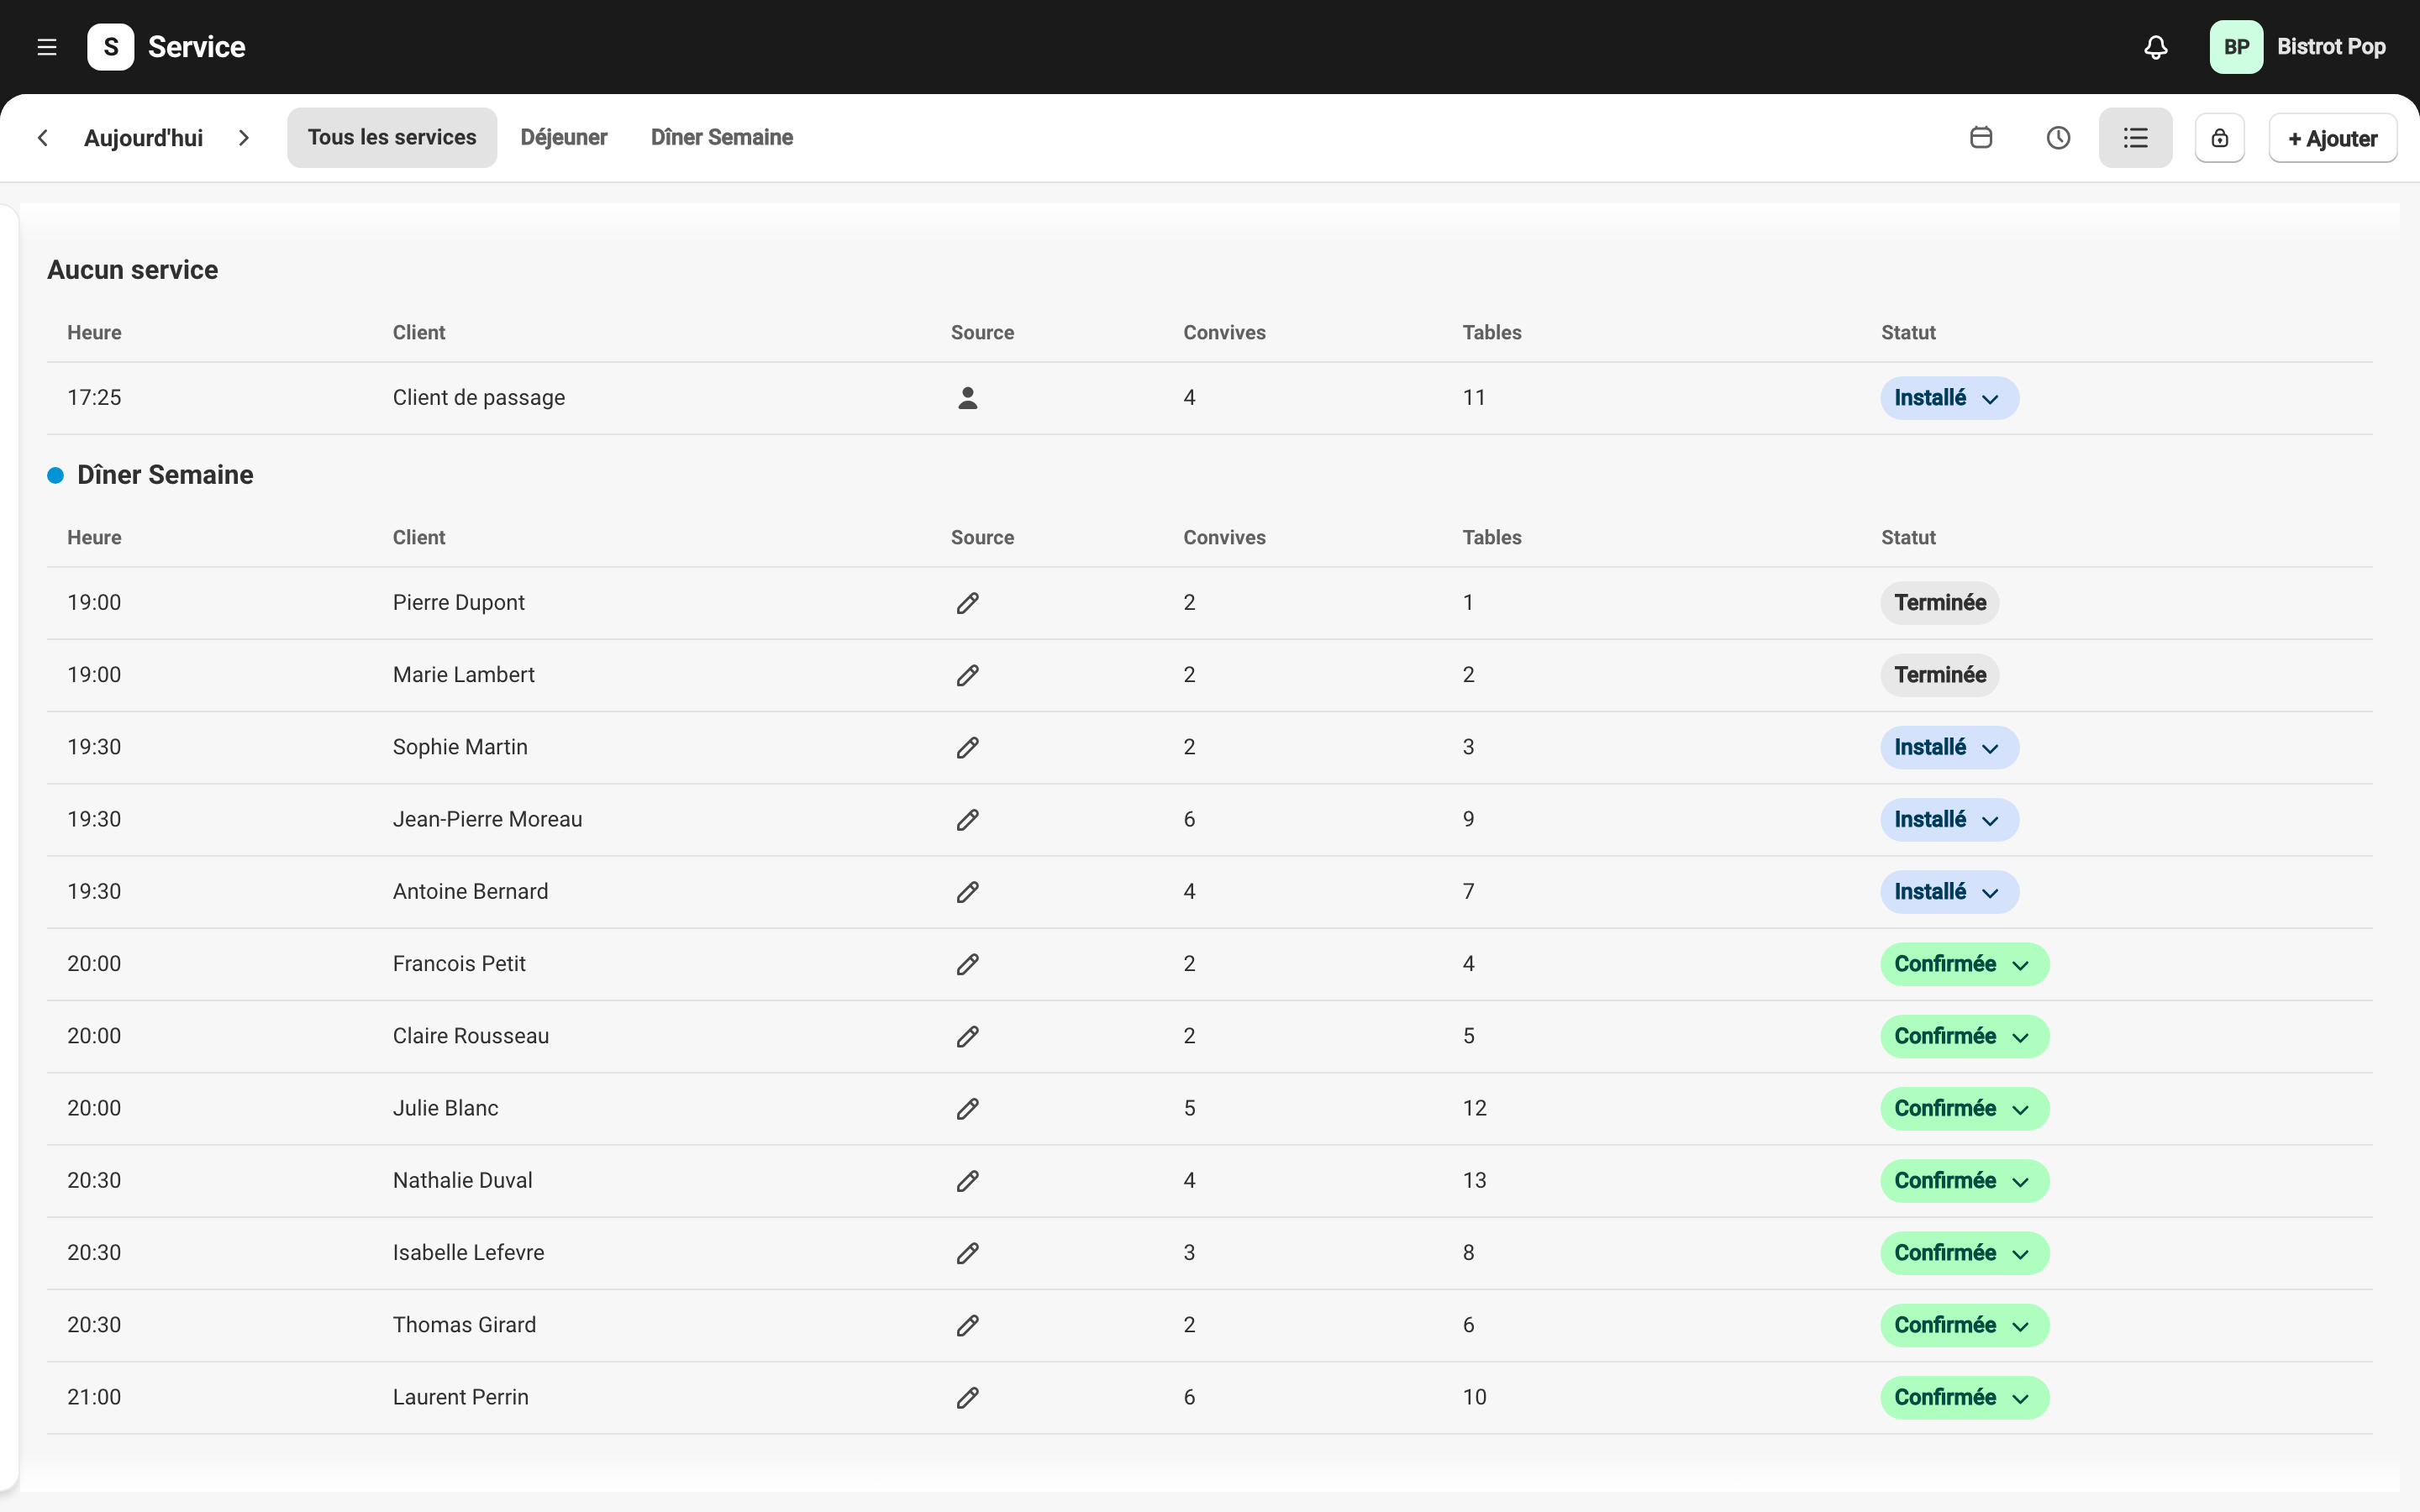Select the Tous les services tab

click(x=392, y=138)
